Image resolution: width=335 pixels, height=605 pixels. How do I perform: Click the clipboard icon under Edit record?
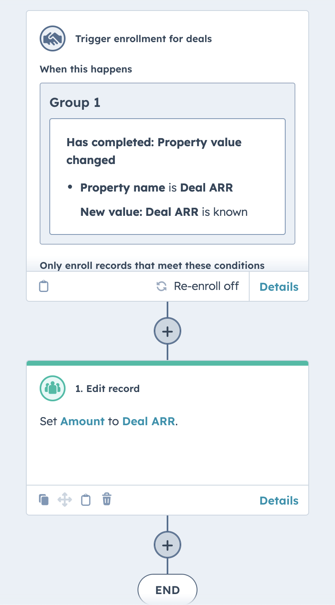click(85, 500)
